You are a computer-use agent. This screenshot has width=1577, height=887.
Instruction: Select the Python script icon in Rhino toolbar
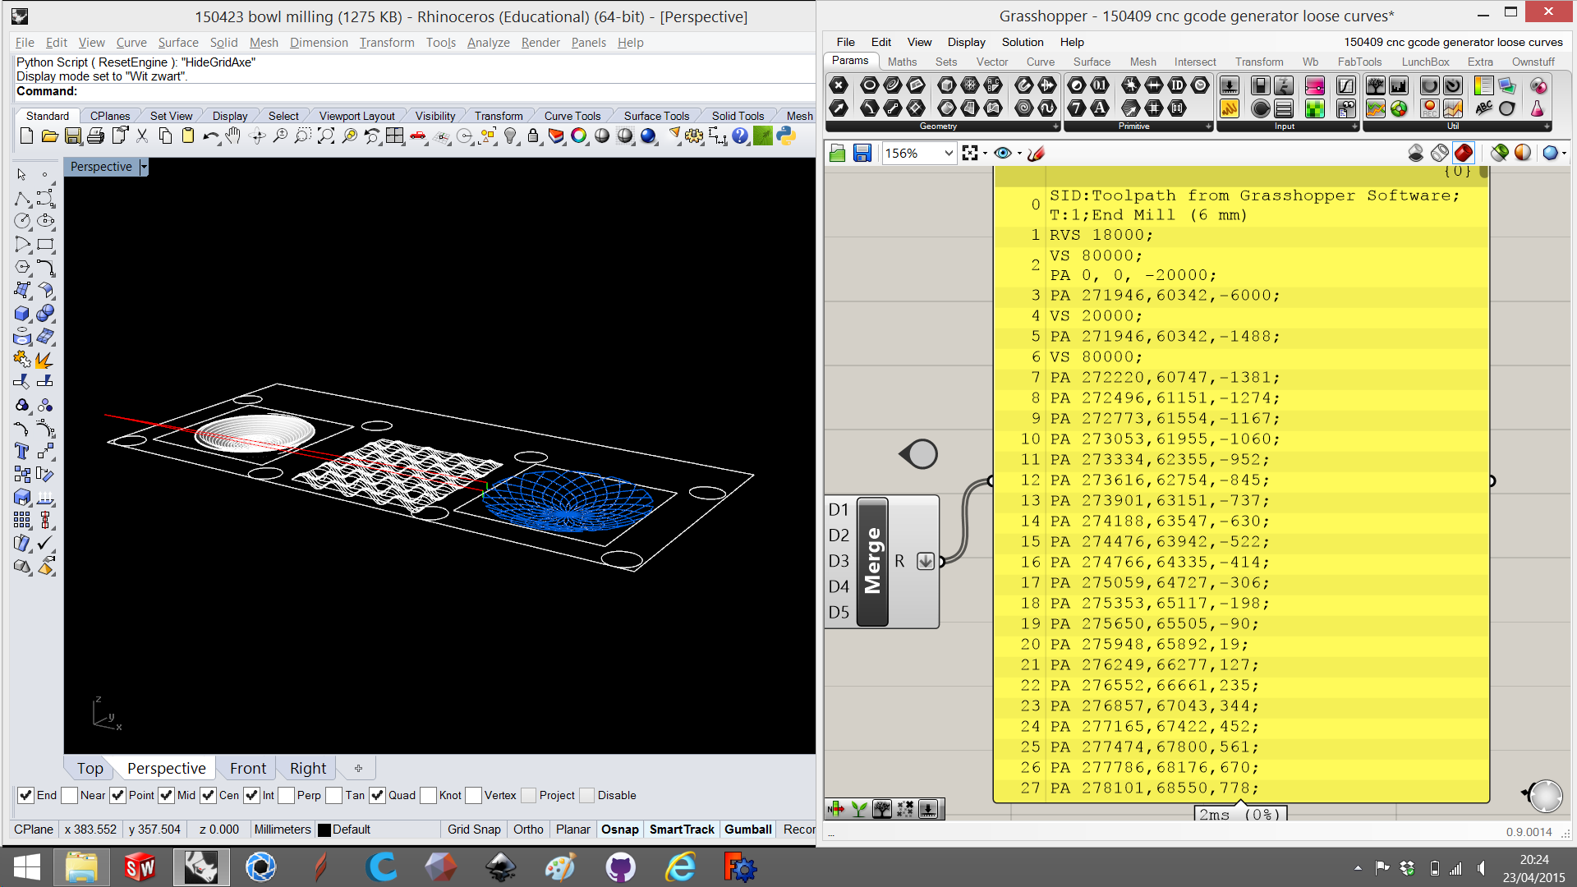[785, 136]
